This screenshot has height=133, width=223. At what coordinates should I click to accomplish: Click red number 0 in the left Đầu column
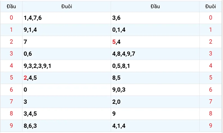(x=11, y=18)
